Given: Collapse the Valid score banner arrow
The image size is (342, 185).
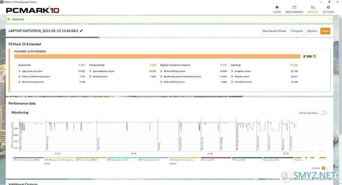Looking at the screenshot, I should click(329, 19).
